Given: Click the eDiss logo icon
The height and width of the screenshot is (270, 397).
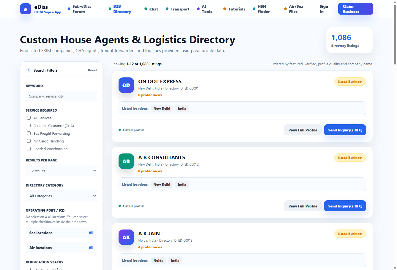Looking at the screenshot, I should tap(26, 9).
